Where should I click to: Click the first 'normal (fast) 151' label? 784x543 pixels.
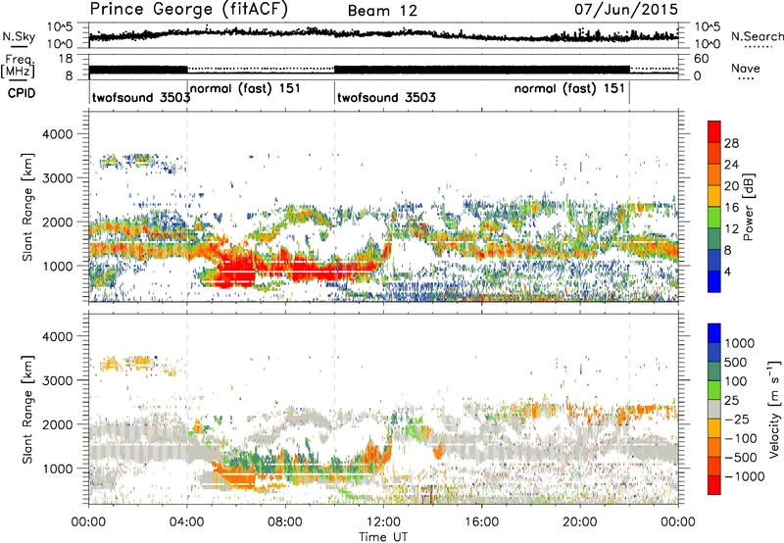[245, 89]
